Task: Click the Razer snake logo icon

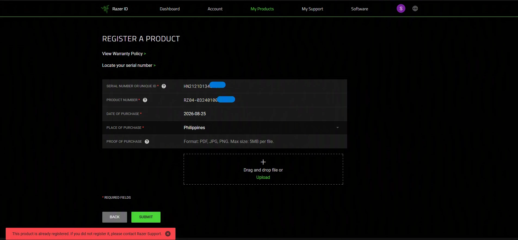Action: point(105,9)
